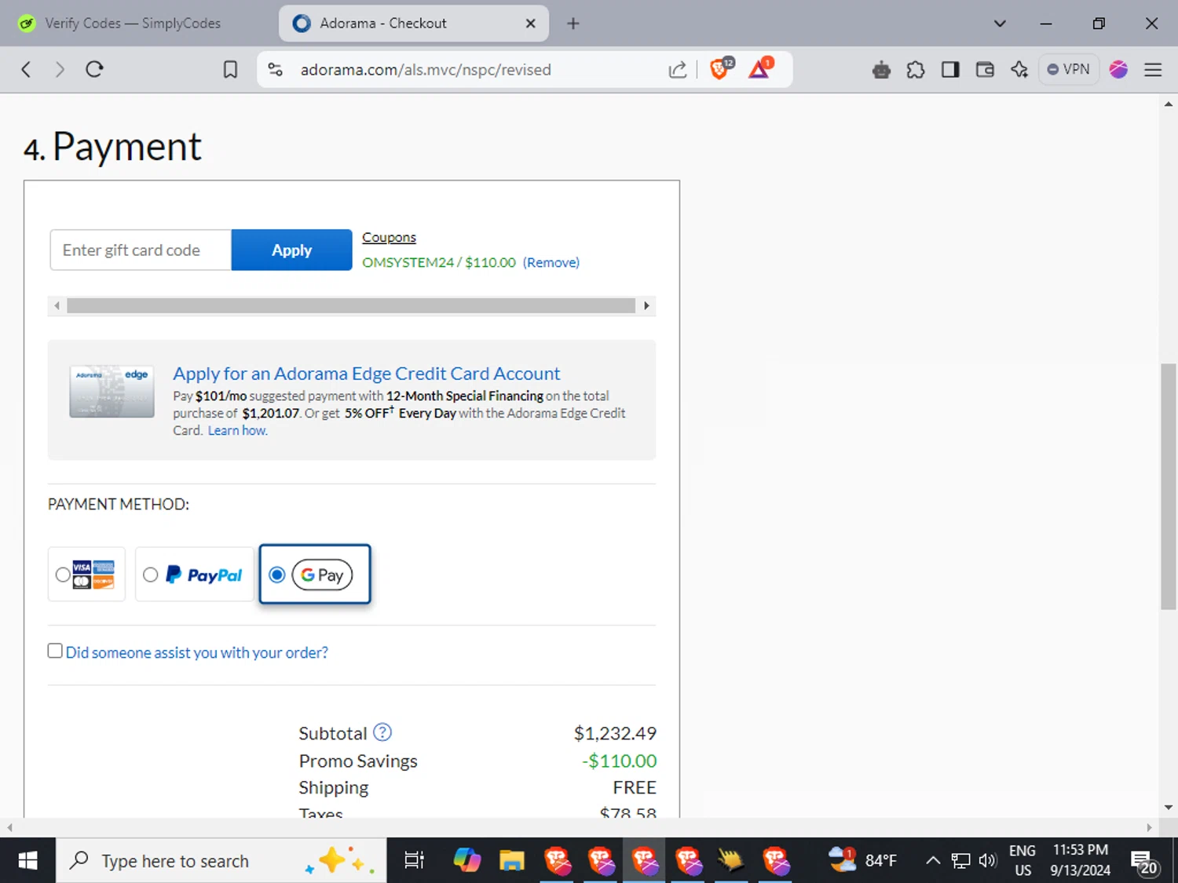Expand the tab search dropdown chevron

(x=1000, y=24)
